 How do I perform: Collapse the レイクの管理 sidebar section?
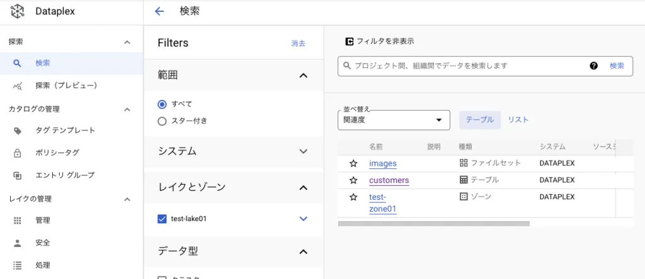coord(127,199)
